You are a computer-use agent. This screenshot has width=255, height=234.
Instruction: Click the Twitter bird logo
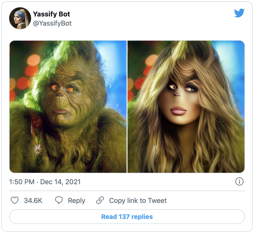[240, 12]
